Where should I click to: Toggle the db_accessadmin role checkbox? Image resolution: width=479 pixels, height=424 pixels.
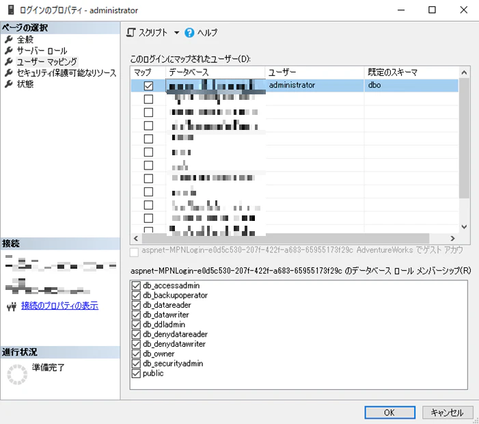tap(136, 286)
